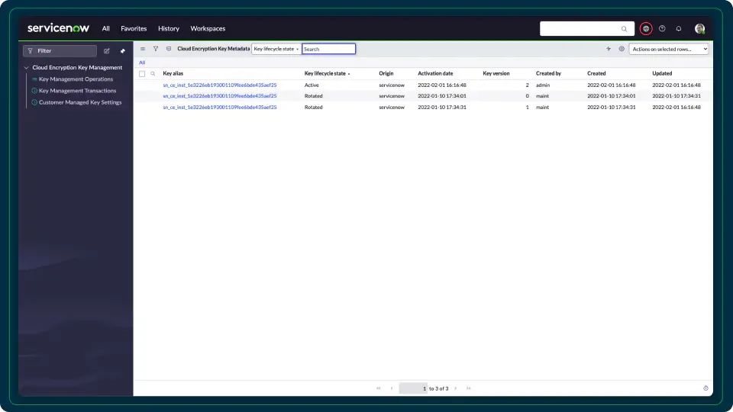Click the All breadcrumb link
The height and width of the screenshot is (412, 733).
(x=142, y=63)
